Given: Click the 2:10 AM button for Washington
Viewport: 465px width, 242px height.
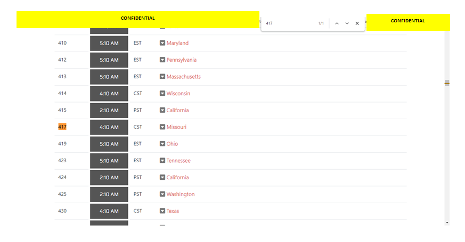Looking at the screenshot, I should pos(109,194).
